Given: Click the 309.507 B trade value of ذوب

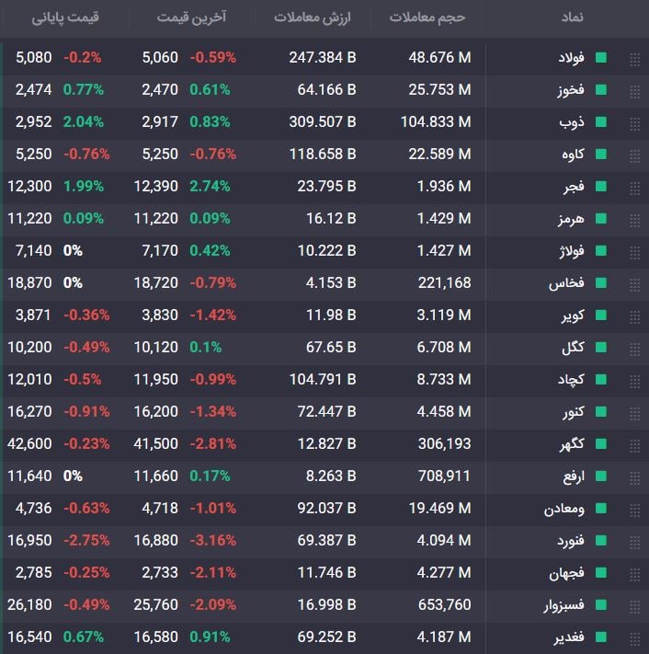Looking at the screenshot, I should click(x=323, y=121).
